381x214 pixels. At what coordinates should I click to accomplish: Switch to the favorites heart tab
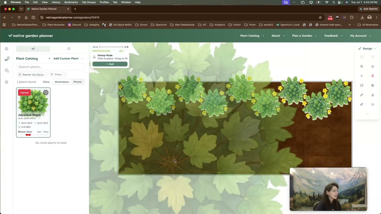[x=69, y=49]
